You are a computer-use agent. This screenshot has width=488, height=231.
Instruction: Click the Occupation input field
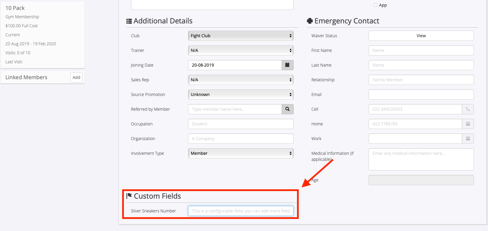(241, 124)
